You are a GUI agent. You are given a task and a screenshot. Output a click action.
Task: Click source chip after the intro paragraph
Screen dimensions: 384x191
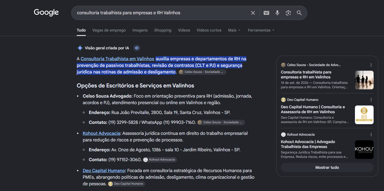click(202, 72)
